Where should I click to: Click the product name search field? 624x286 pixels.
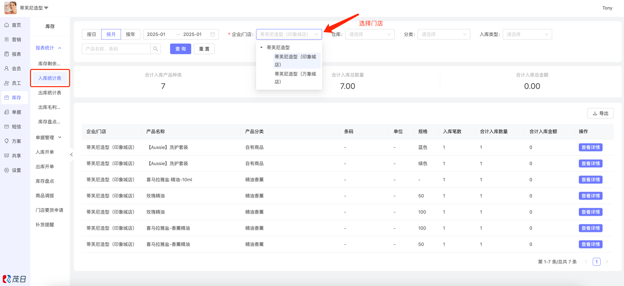(116, 49)
